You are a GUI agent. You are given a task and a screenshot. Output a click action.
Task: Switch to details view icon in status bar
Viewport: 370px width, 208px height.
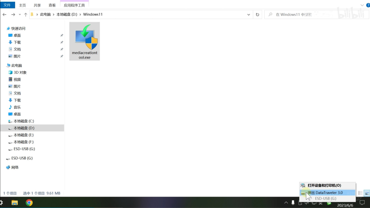coord(360,193)
